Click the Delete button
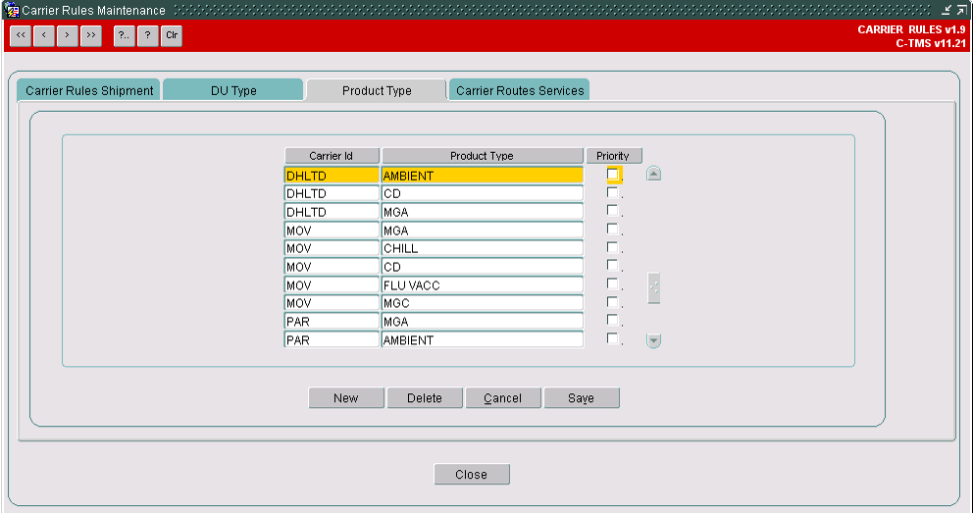The height and width of the screenshot is (513, 973). (x=425, y=398)
